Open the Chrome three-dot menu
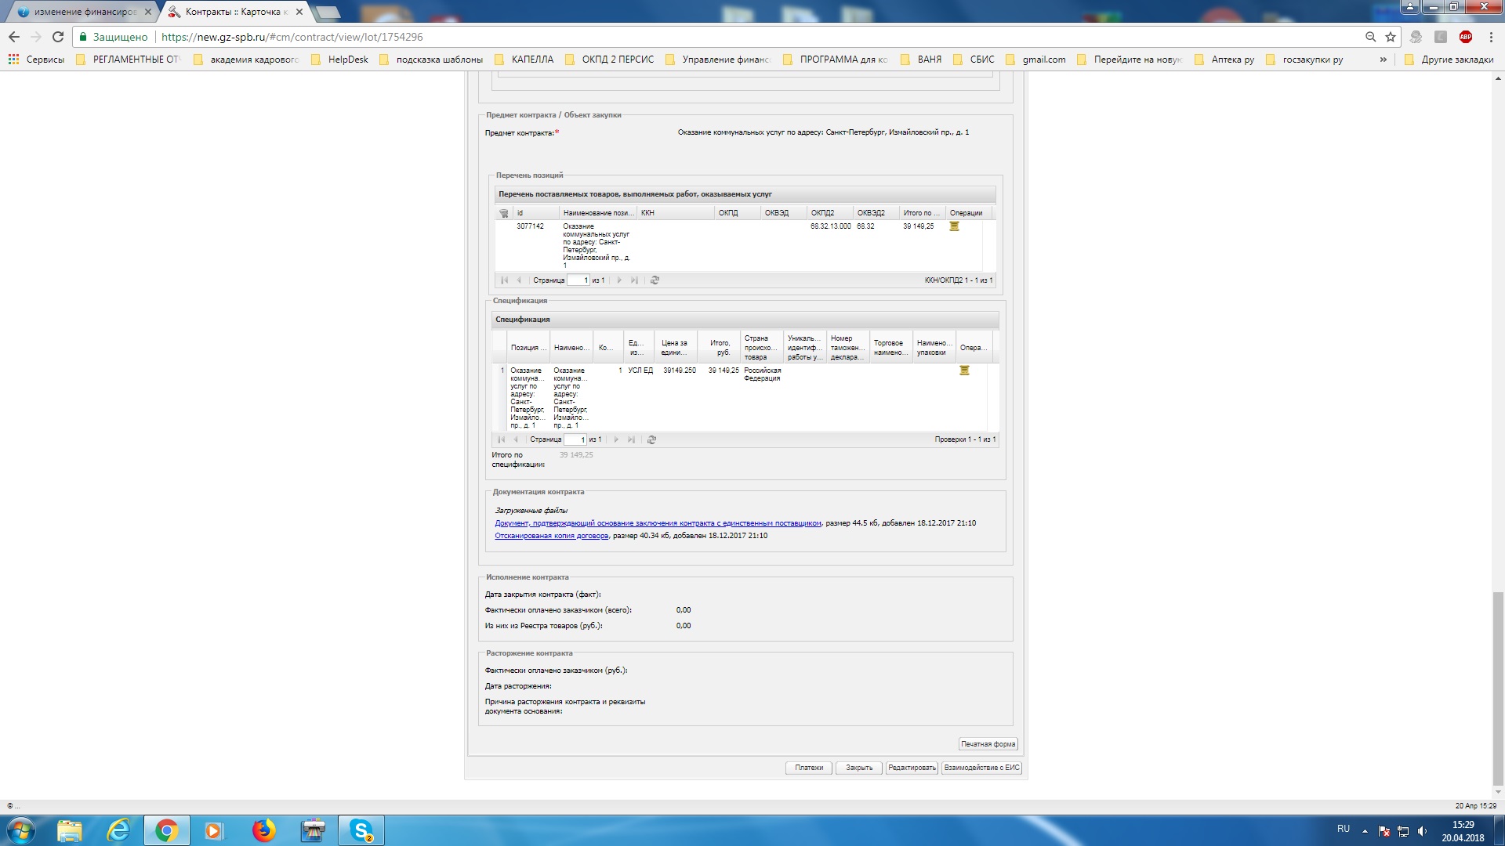The image size is (1505, 846). [x=1491, y=37]
